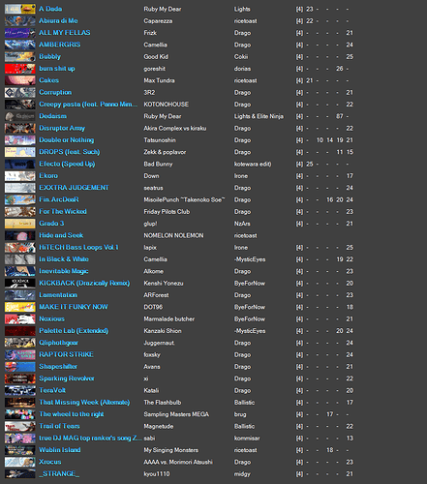
Task: Click the Double or Nothing banner thumbnail
Action: coord(20,140)
